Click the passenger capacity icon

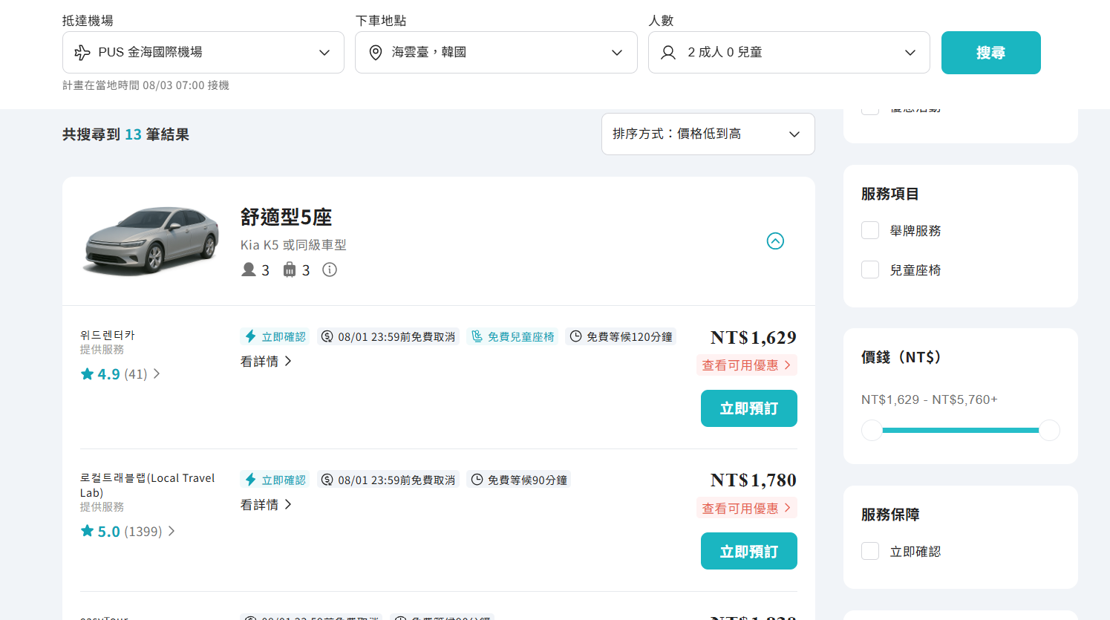click(249, 270)
